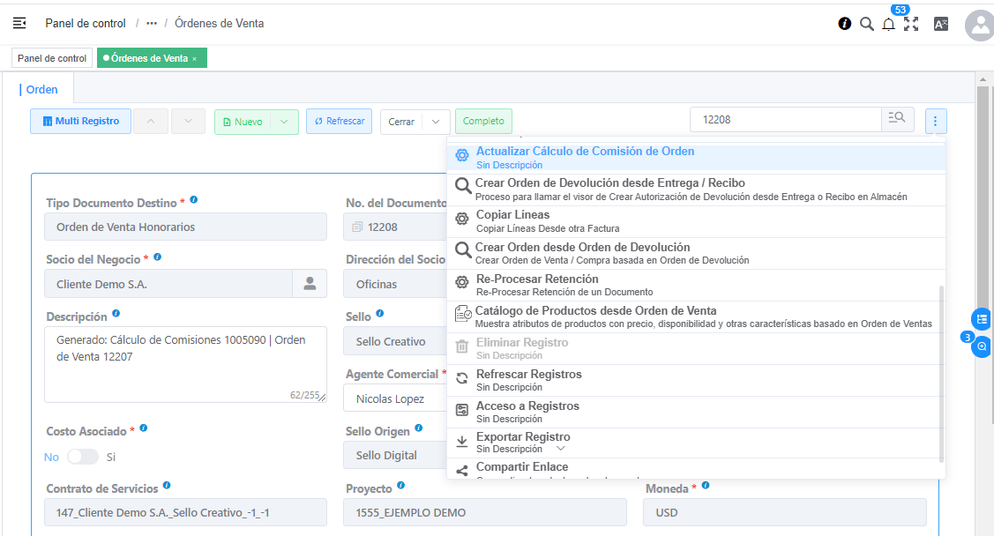This screenshot has width=994, height=536.
Task: Click the dropdown menu's vertical scrollbar
Action: (941, 370)
